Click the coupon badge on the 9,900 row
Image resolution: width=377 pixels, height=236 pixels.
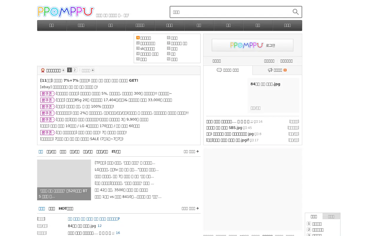[48, 119]
